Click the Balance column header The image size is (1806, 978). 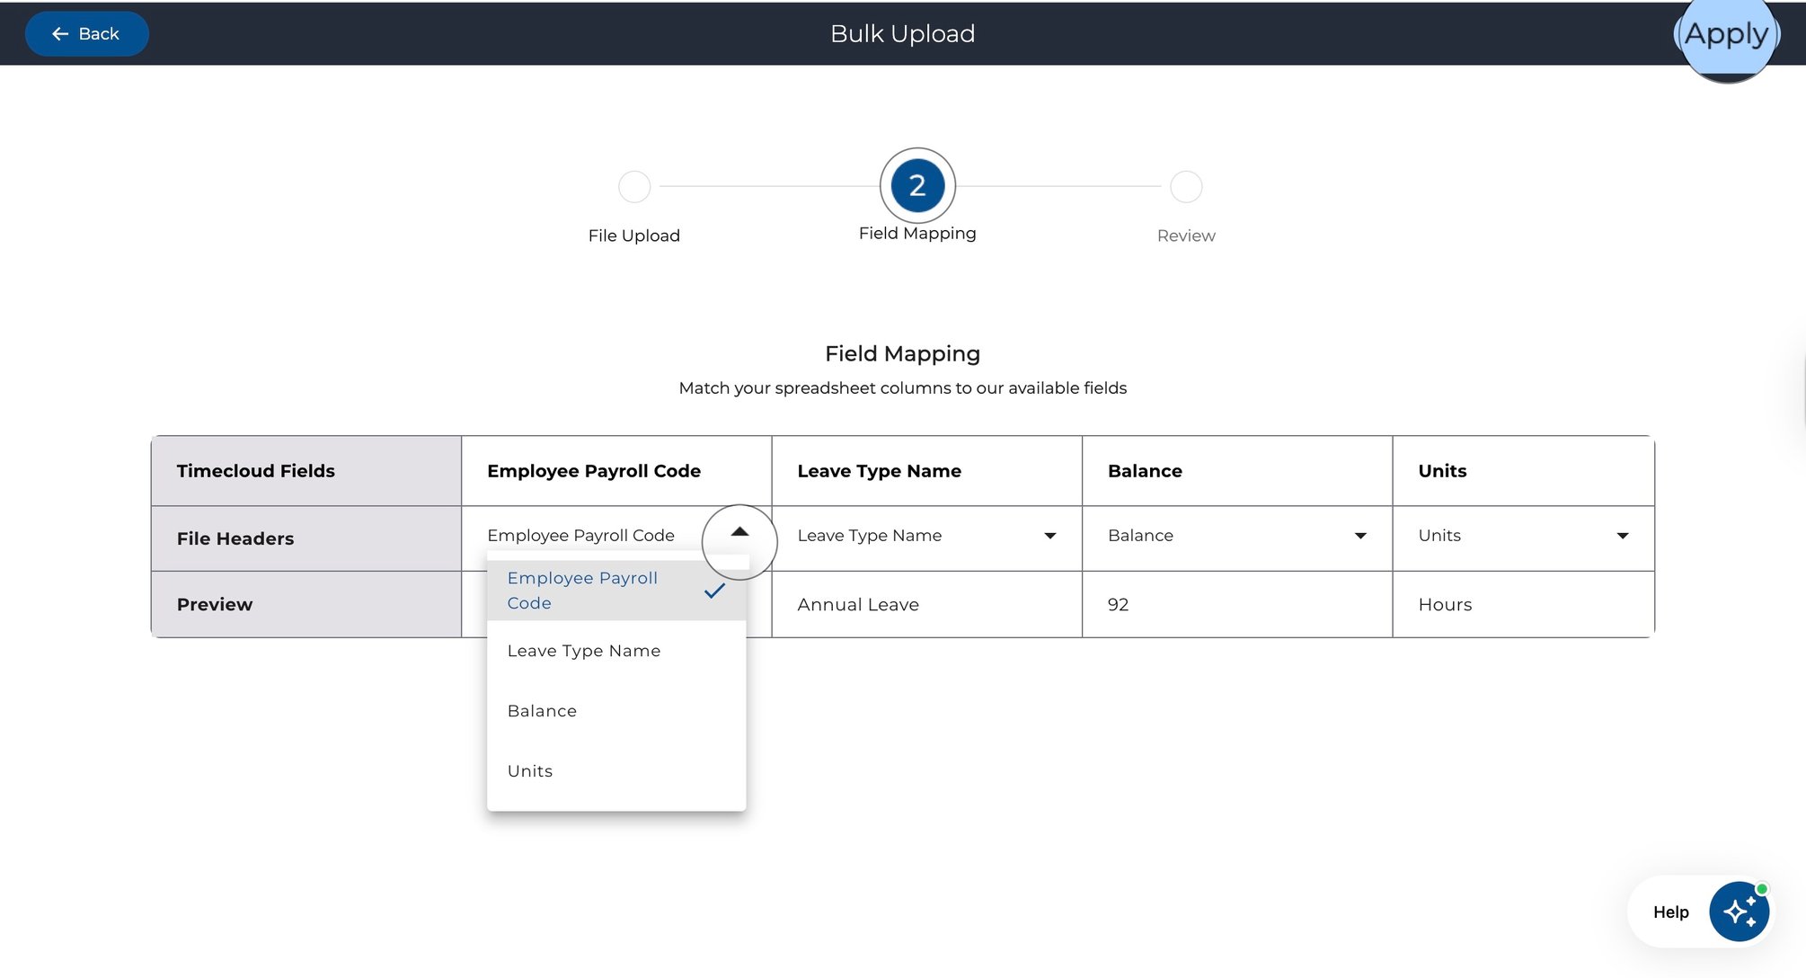(x=1237, y=471)
